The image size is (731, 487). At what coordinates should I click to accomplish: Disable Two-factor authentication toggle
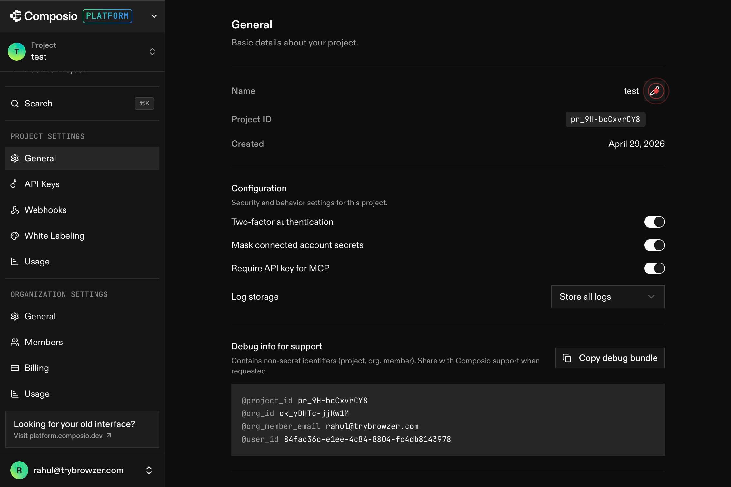tap(654, 222)
